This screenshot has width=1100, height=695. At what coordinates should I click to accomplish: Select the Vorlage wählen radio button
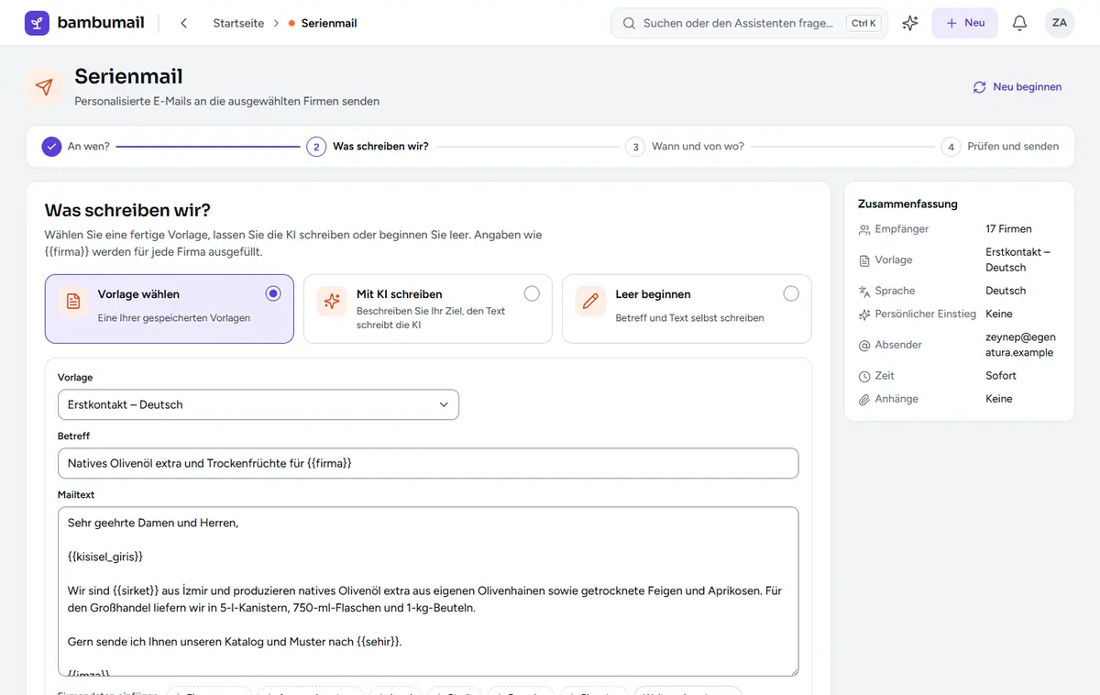[x=273, y=293]
